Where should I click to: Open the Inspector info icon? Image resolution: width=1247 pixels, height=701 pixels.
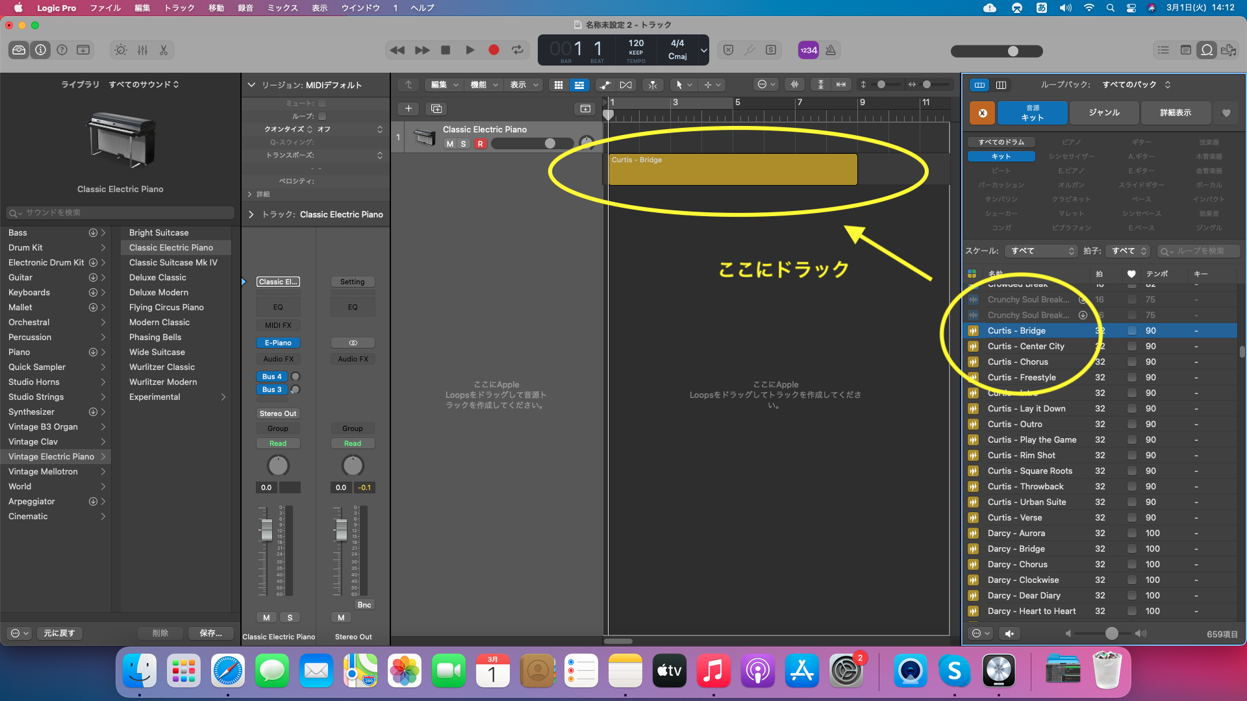[40, 50]
